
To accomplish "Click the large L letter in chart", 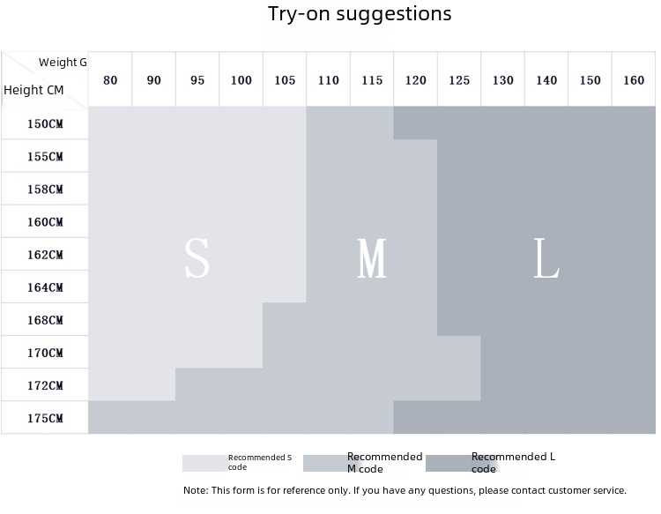I will pos(546,259).
